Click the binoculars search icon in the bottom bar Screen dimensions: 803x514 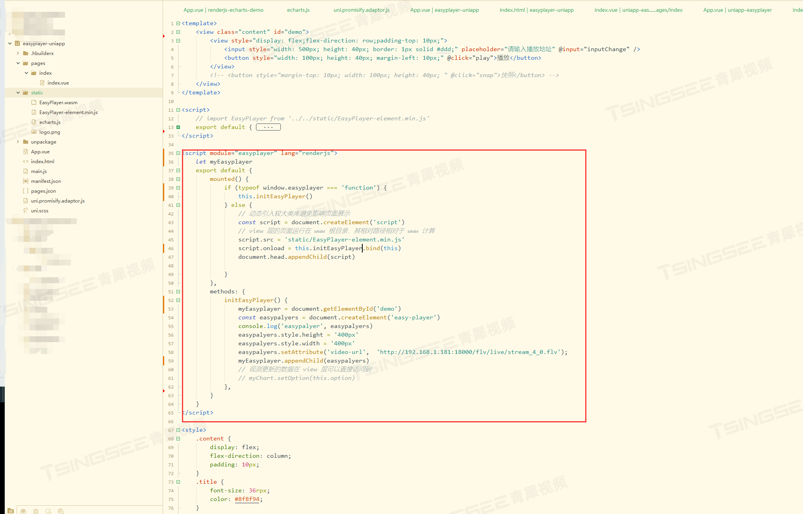click(x=23, y=511)
